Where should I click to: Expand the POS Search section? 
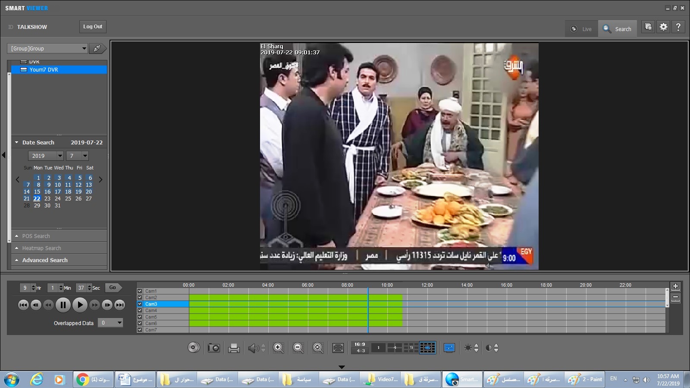coord(16,236)
